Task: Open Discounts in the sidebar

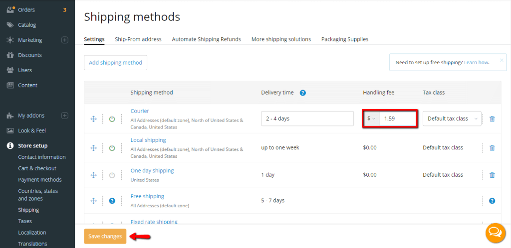Action: 30,55
